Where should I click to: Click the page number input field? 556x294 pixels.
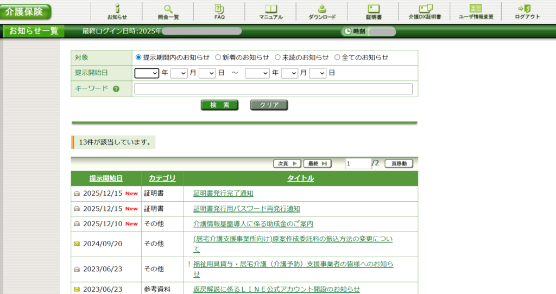(358, 164)
